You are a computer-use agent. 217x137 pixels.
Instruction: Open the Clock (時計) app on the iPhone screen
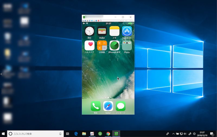(90, 31)
